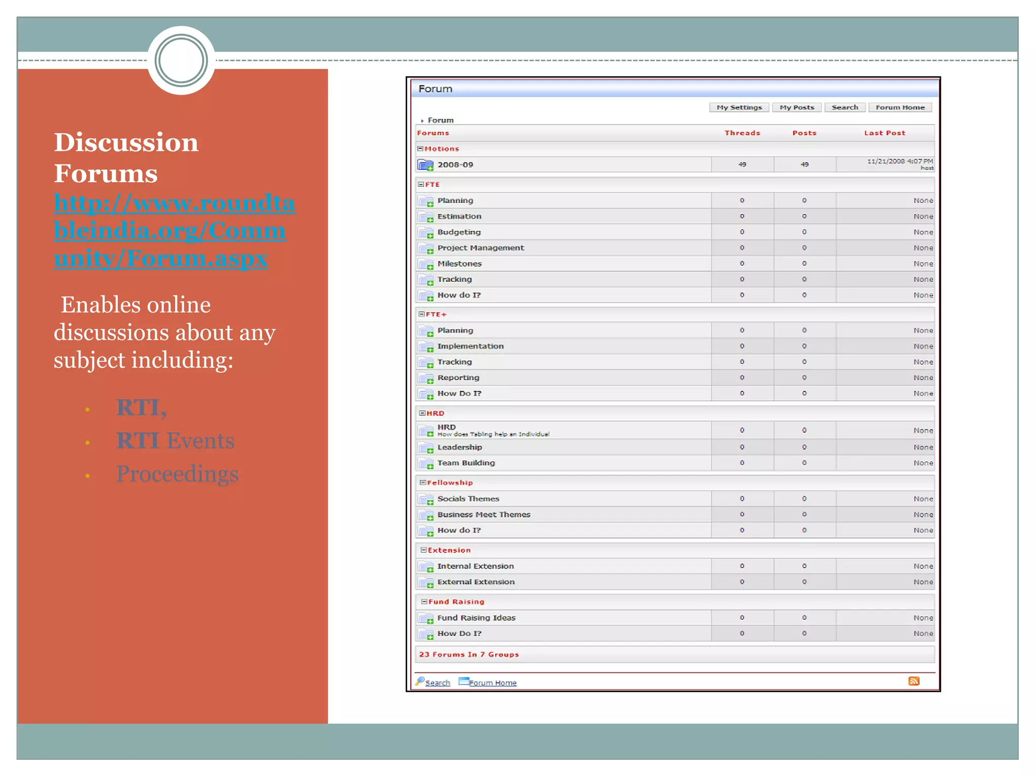Collapse the HRD forum group
The height and width of the screenshot is (777, 1036).
[x=422, y=413]
